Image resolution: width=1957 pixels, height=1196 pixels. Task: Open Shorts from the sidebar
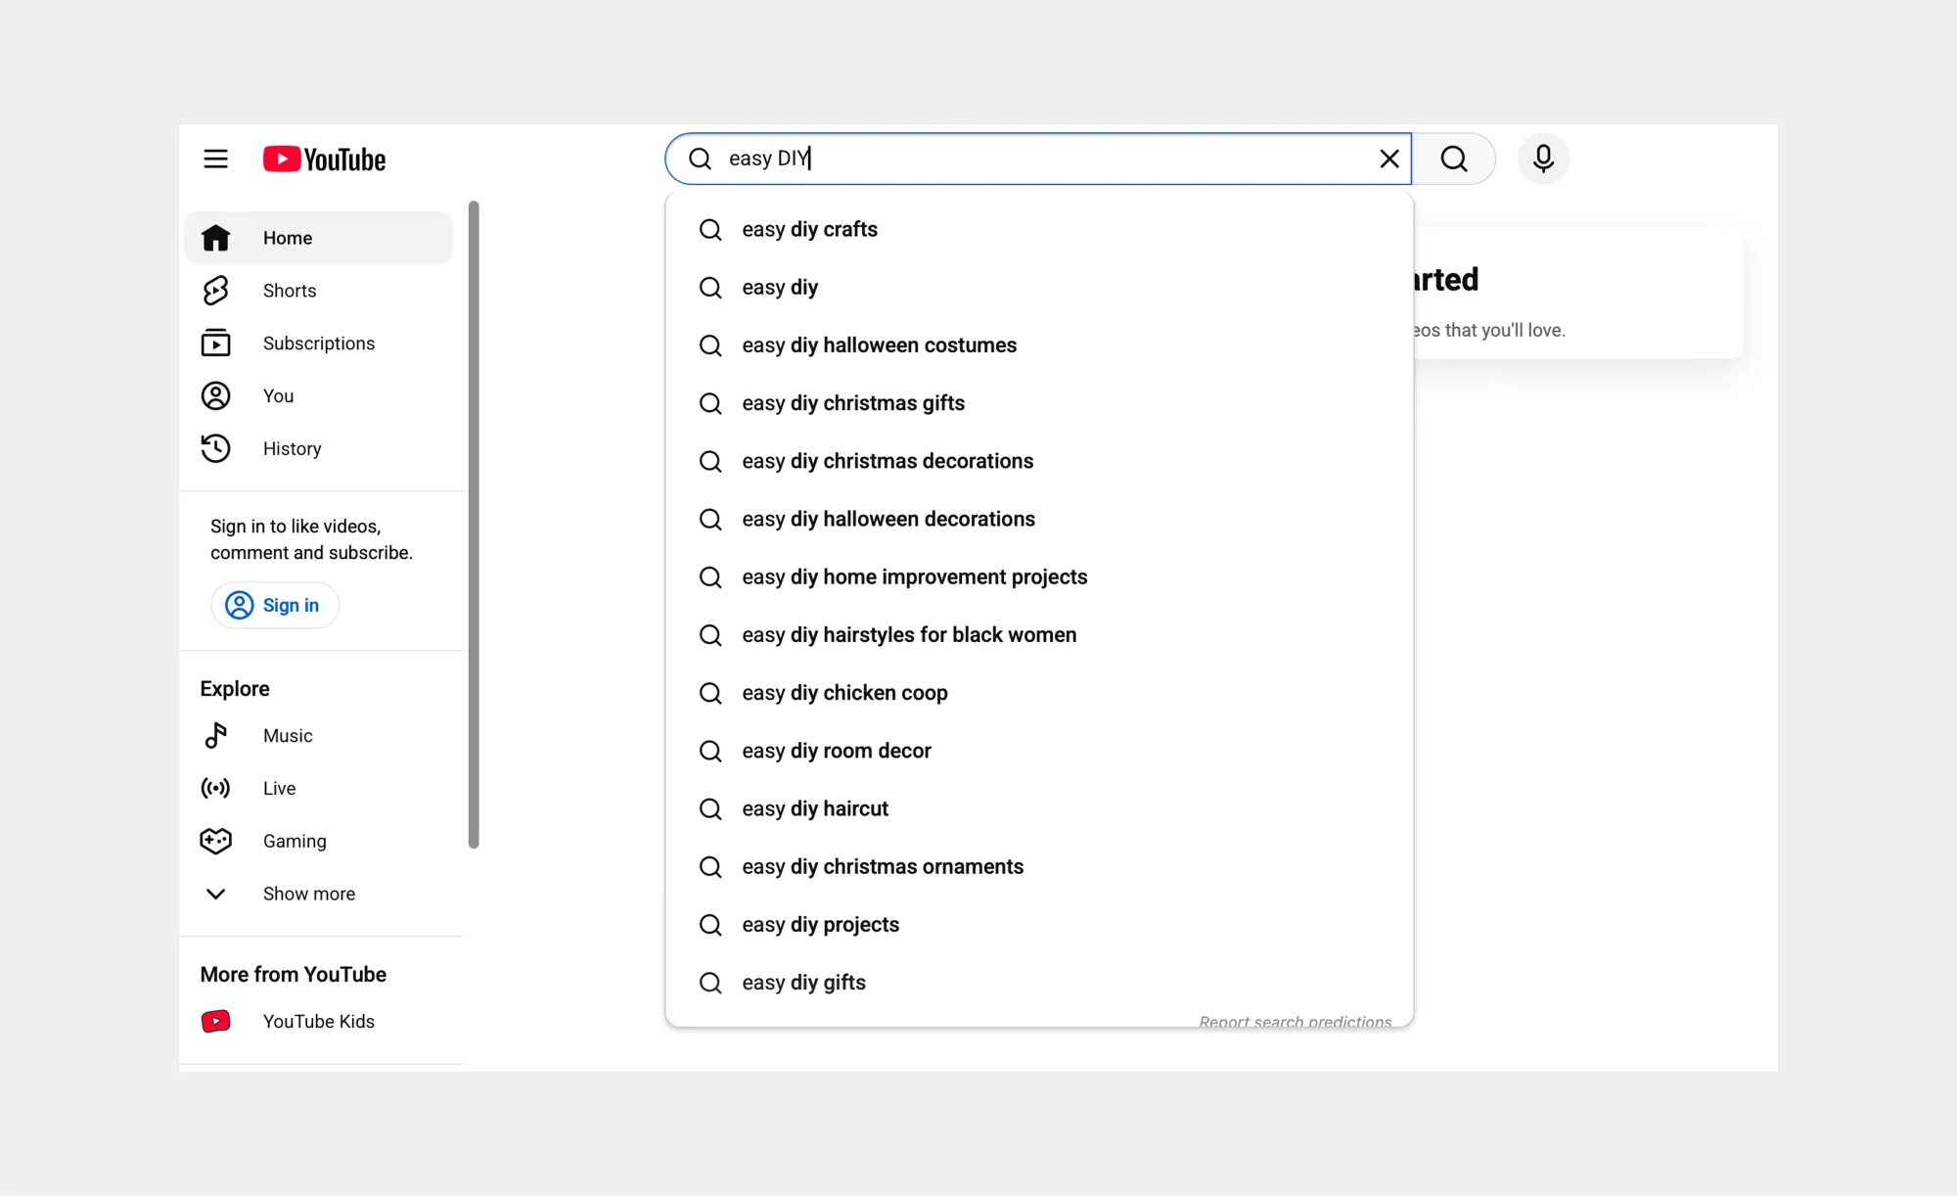tap(289, 291)
